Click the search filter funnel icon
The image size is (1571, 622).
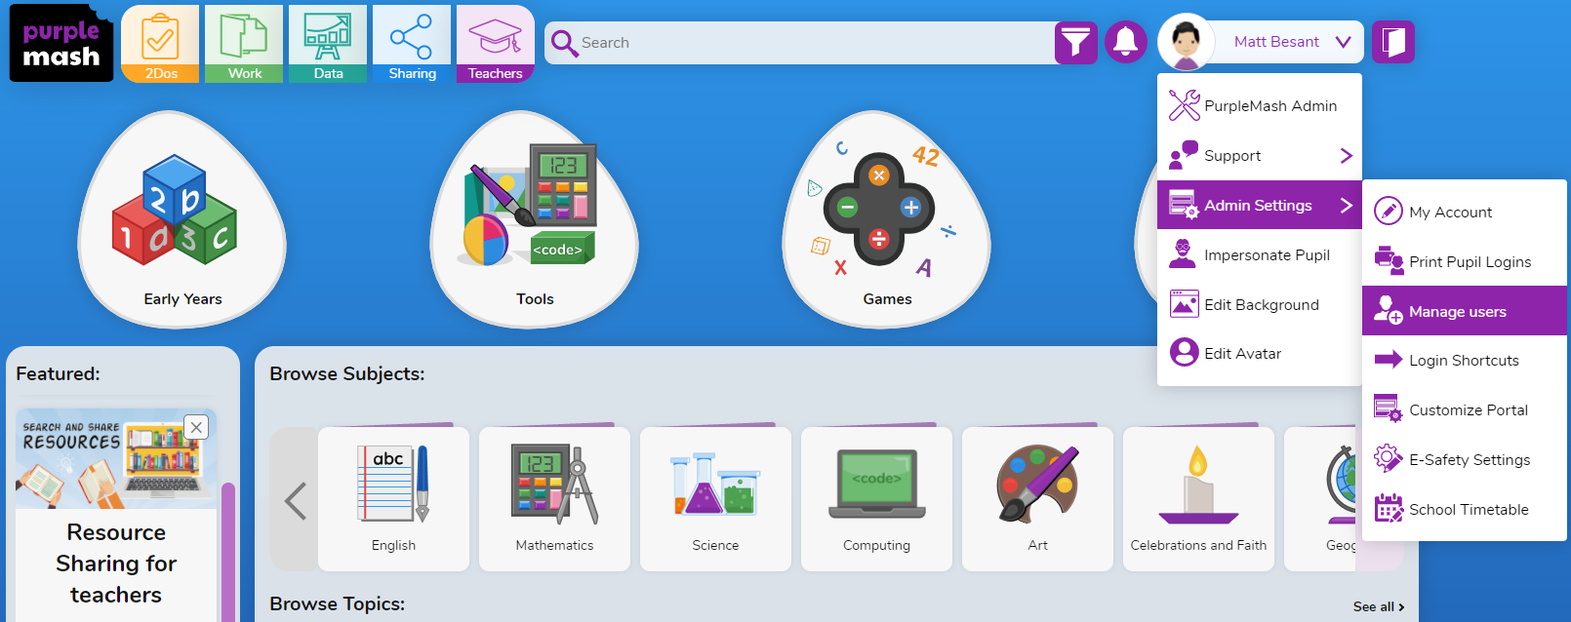(1076, 43)
